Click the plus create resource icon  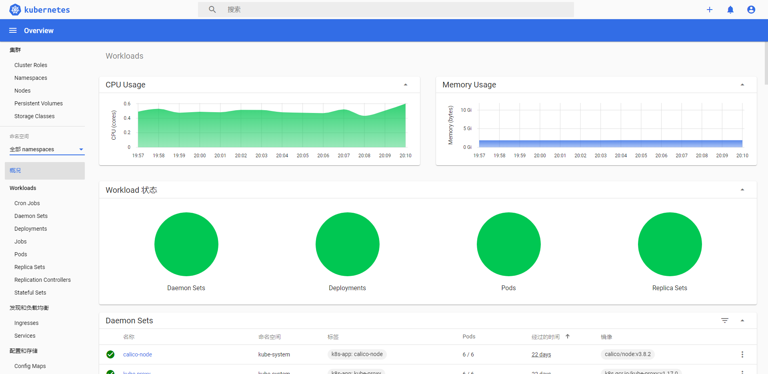tap(710, 10)
